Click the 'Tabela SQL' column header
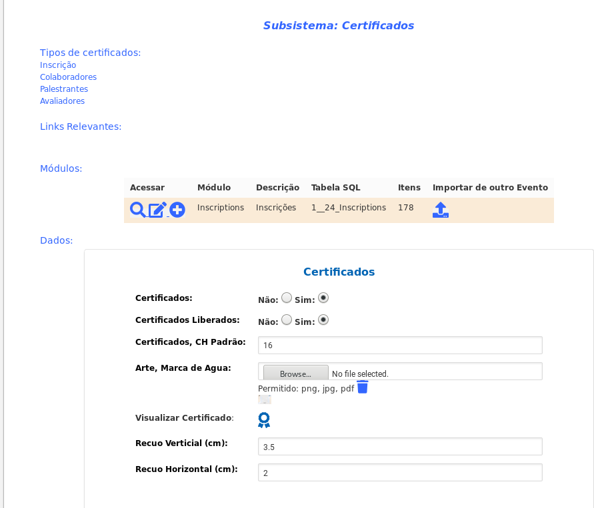 [335, 188]
